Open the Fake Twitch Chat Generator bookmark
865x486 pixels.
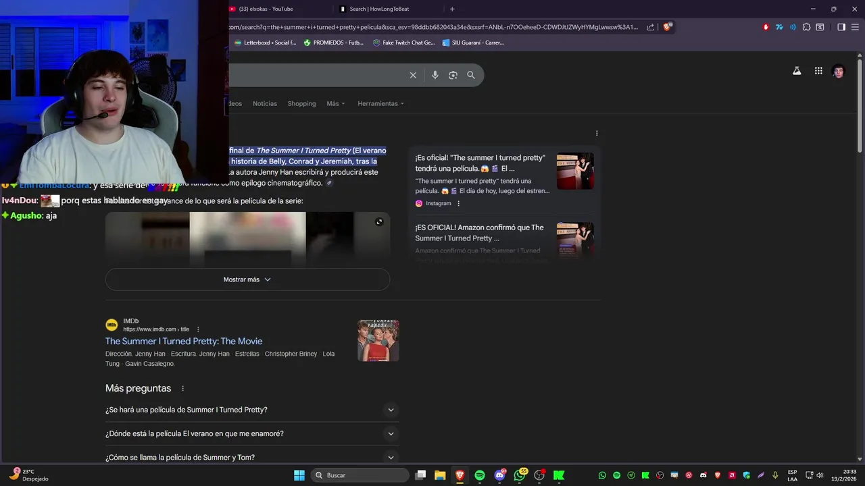tap(404, 43)
